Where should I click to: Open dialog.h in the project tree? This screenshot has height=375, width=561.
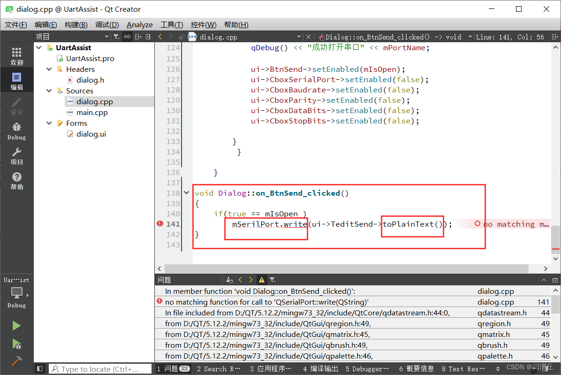[x=90, y=80]
